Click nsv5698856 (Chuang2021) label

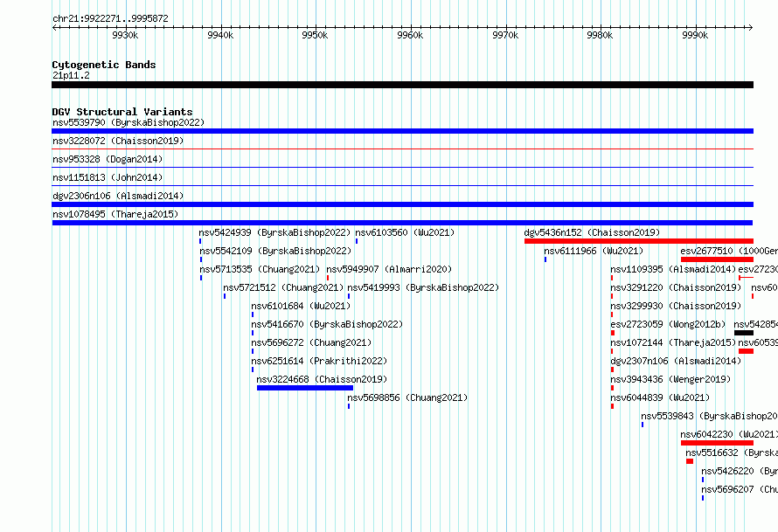407,397
